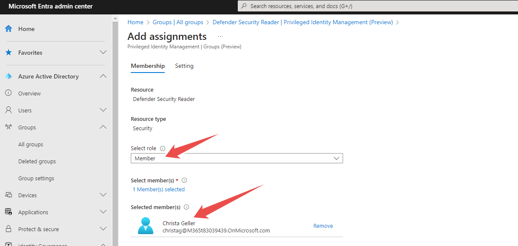Expand the Favorites section chevron

(103, 53)
